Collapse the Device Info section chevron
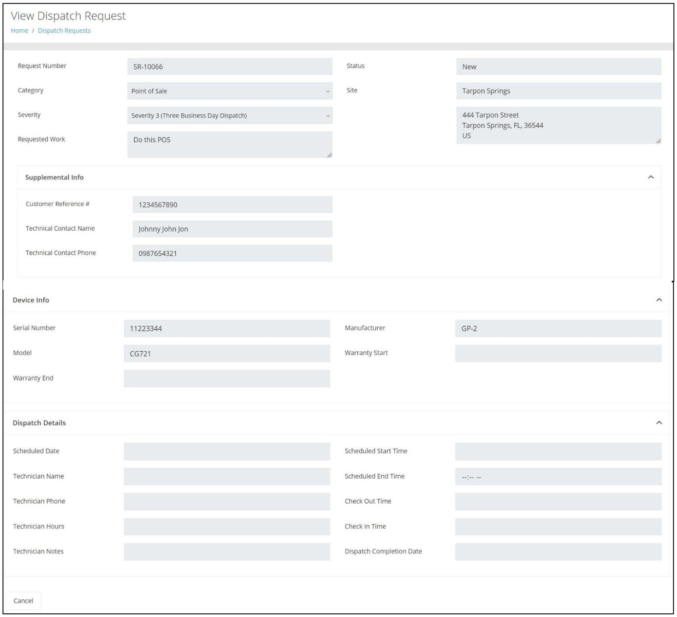Screen dimensions: 677x617 pos(659,300)
